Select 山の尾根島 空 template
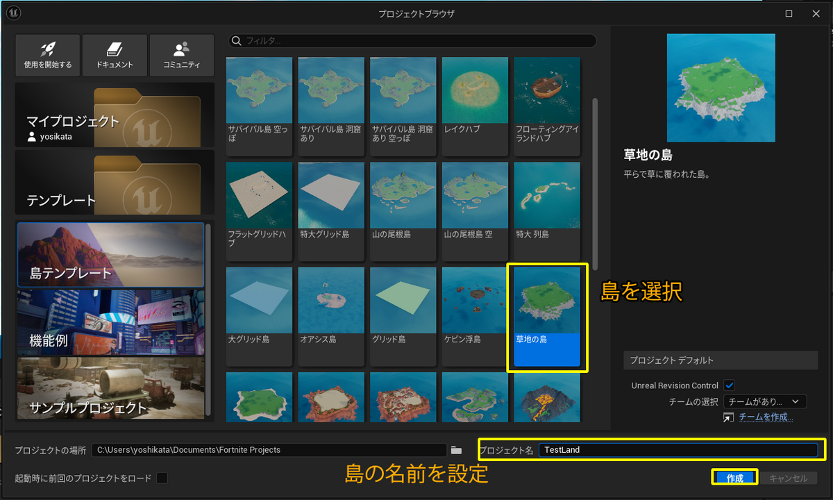 click(x=476, y=211)
